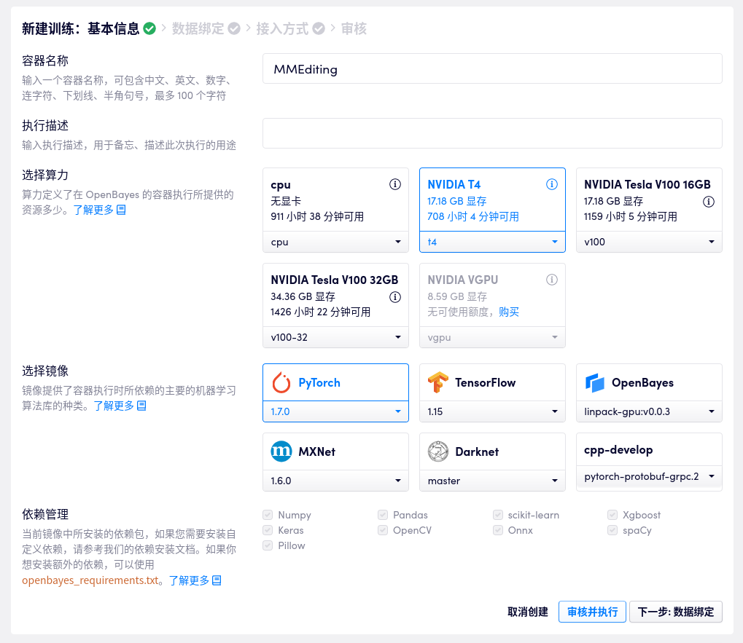Open the TensorFlow 1.15 version dropdown

pos(492,411)
